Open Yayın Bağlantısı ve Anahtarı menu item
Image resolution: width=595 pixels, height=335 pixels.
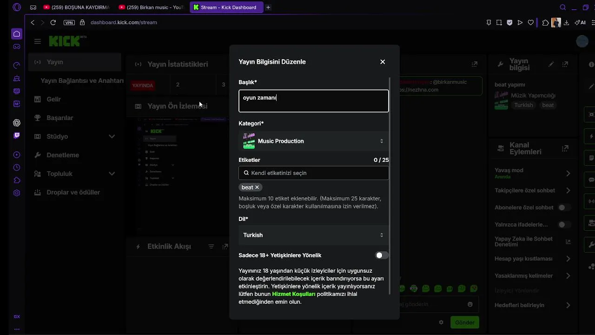tap(82, 80)
